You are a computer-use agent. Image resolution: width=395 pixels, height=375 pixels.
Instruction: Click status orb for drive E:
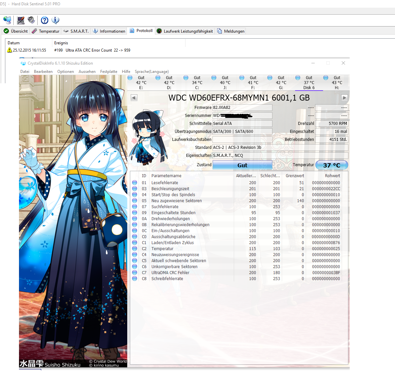click(130, 78)
